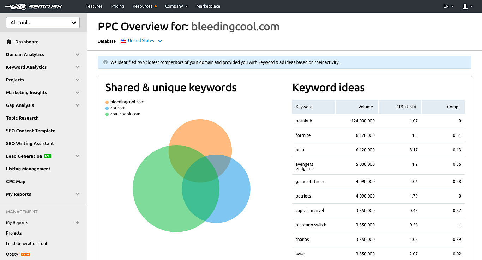The height and width of the screenshot is (260, 482).
Task: Click the patriots keyword
Action: click(x=303, y=196)
